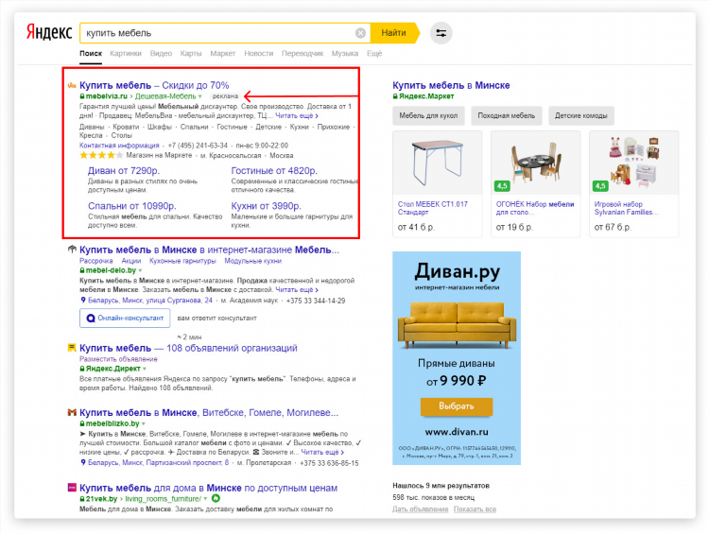Open the search settings sliders icon
Image resolution: width=709 pixels, height=534 pixels.
point(441,33)
